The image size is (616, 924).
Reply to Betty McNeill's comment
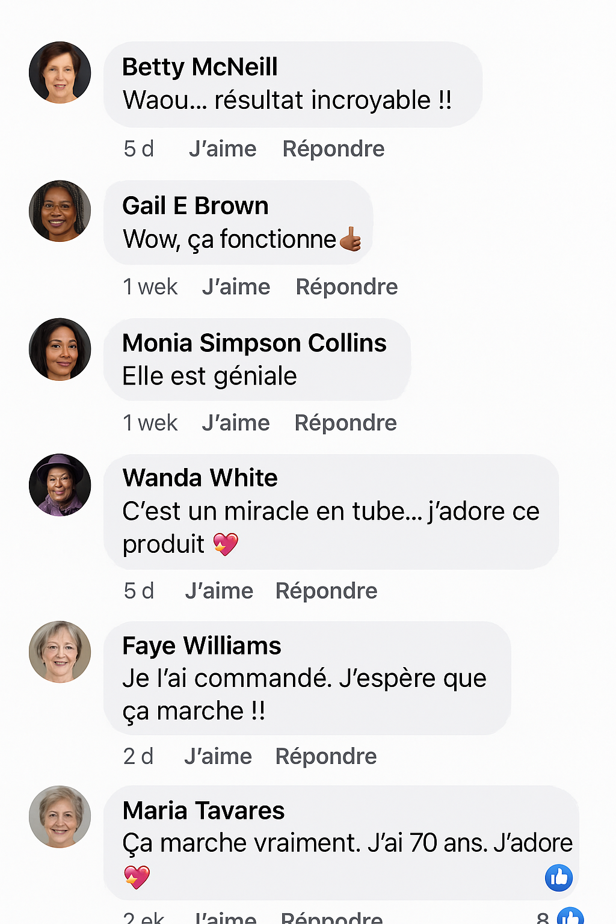pyautogui.click(x=333, y=149)
